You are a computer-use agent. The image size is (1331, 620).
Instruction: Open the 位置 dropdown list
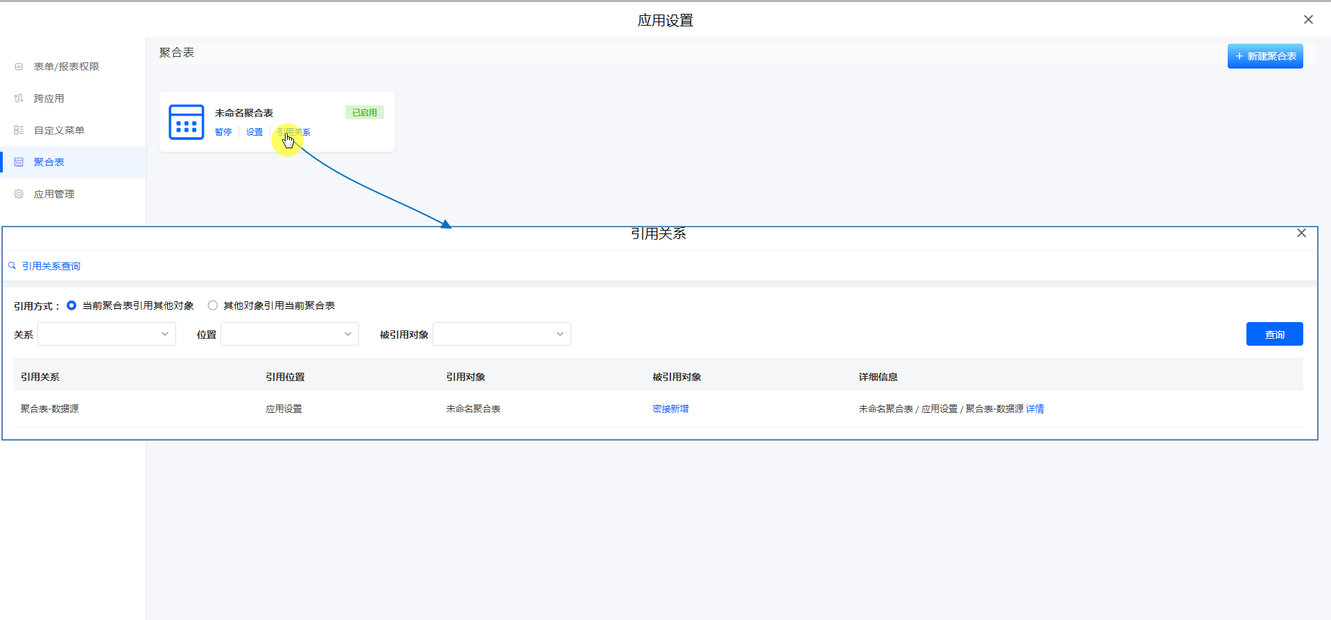click(290, 334)
